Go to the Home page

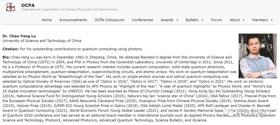(x=47, y=20)
